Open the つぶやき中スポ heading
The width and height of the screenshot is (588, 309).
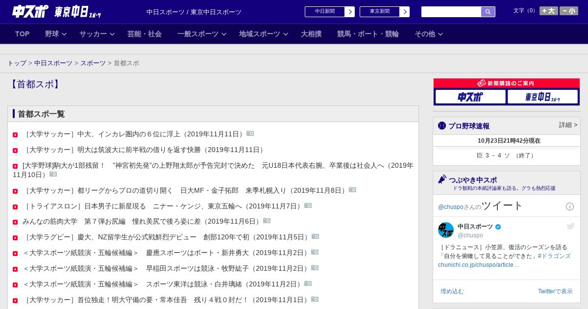click(473, 180)
